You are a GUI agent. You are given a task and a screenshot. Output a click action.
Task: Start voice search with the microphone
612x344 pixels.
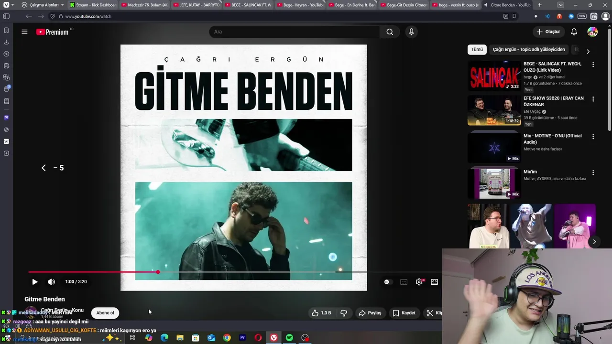(411, 32)
